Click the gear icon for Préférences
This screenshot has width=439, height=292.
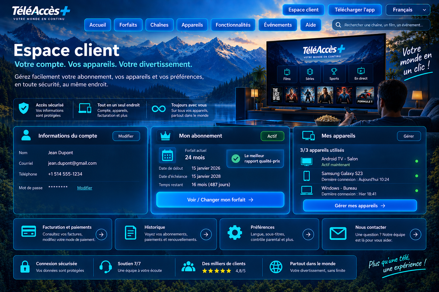pos(235,232)
